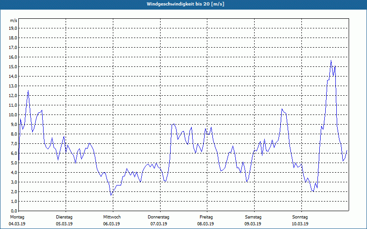Select the date "07.03.19"
The width and height of the screenshot is (367, 229).
click(159, 224)
